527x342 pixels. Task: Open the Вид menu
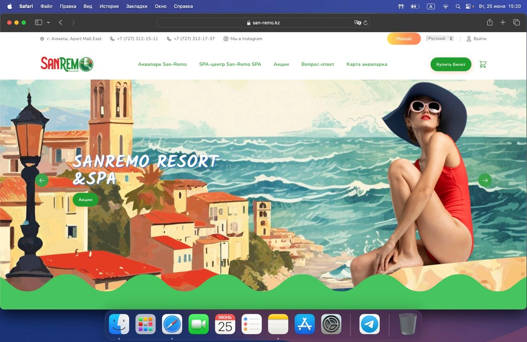click(88, 6)
